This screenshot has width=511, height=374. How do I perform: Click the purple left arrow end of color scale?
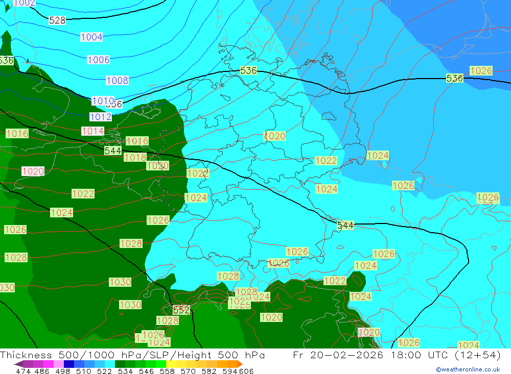tap(18, 364)
